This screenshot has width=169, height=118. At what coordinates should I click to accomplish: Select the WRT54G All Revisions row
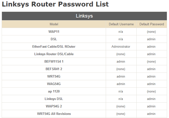(54, 114)
